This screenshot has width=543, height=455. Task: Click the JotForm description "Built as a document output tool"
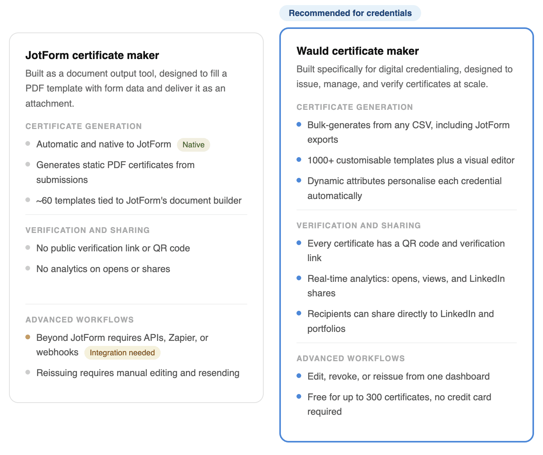point(126,88)
